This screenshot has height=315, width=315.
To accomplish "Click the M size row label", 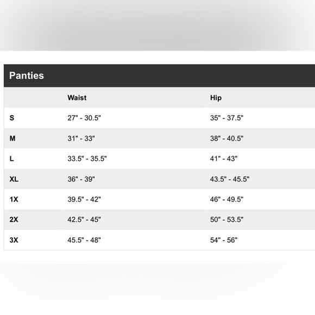I will point(12,138).
